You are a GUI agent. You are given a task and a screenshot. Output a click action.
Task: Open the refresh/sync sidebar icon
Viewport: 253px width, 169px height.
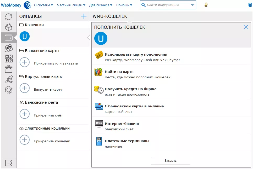[x=9, y=16]
